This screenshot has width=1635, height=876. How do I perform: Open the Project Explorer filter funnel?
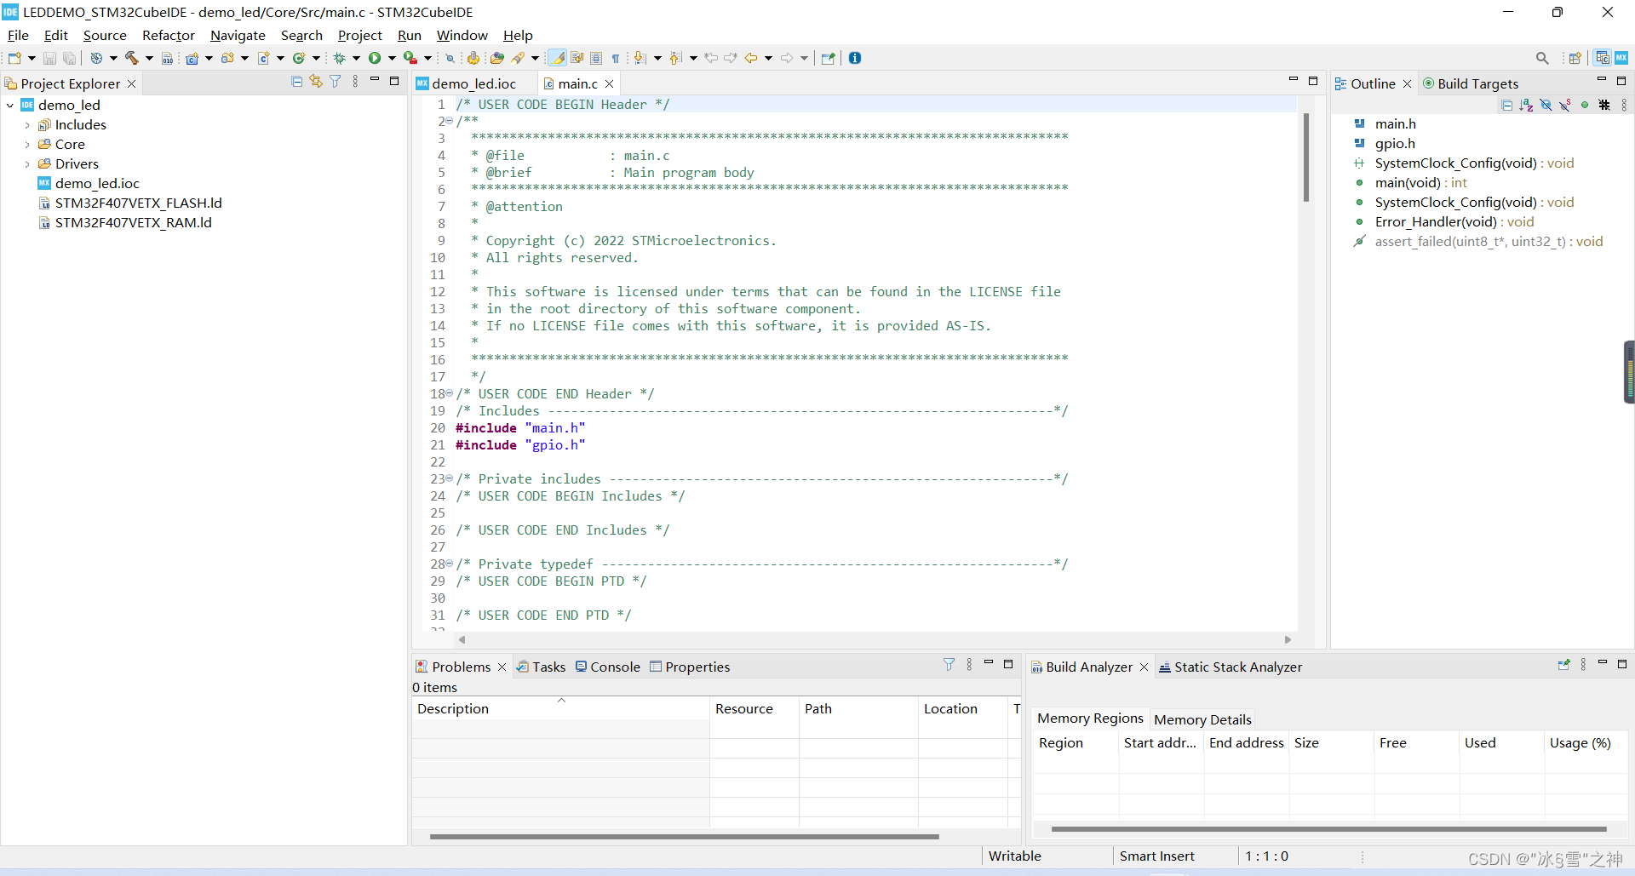[336, 82]
